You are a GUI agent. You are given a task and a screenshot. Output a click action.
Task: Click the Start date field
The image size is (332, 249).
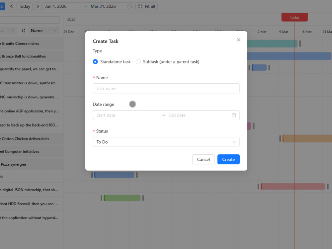(x=127, y=115)
